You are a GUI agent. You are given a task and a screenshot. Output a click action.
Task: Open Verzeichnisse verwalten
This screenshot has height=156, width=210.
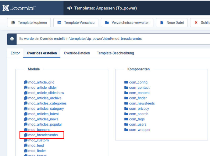(x=127, y=23)
